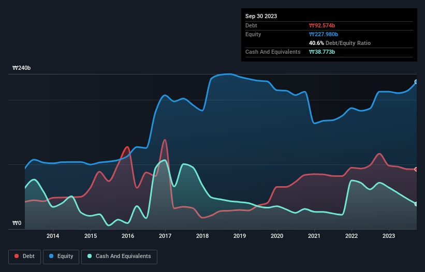
Task: Click the ₩38.773b cash value
Action: [x=322, y=52]
